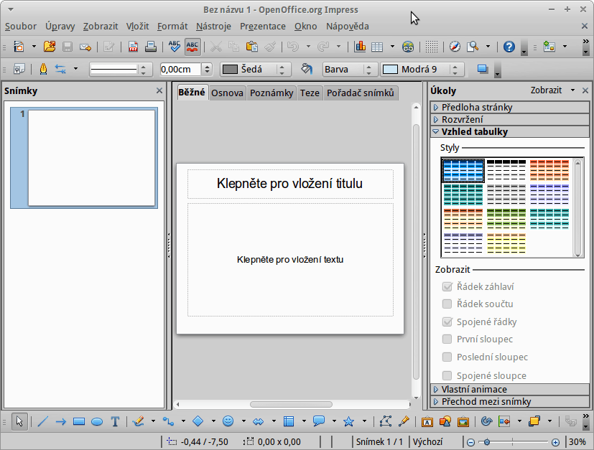
Task: Select the Arrow line tool
Action: [x=60, y=421]
